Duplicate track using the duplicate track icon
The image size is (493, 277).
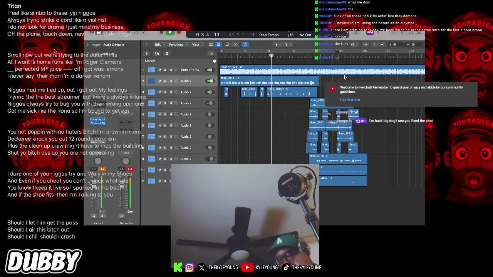(157, 53)
